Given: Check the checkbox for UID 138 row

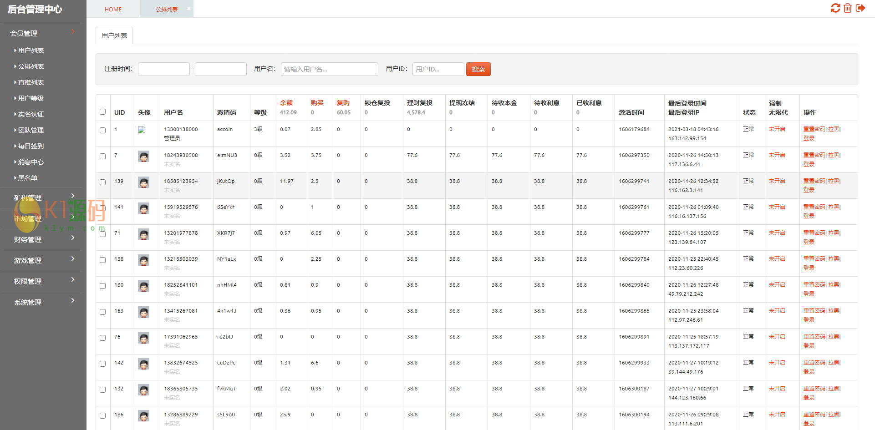Looking at the screenshot, I should pyautogui.click(x=102, y=260).
